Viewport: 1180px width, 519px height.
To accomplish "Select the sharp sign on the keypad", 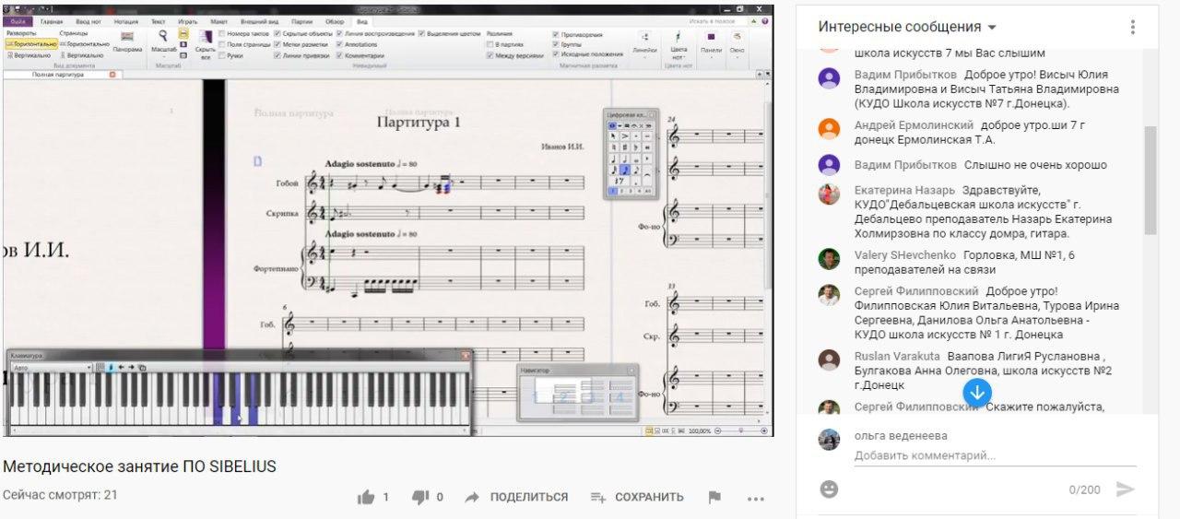I will pos(624,147).
